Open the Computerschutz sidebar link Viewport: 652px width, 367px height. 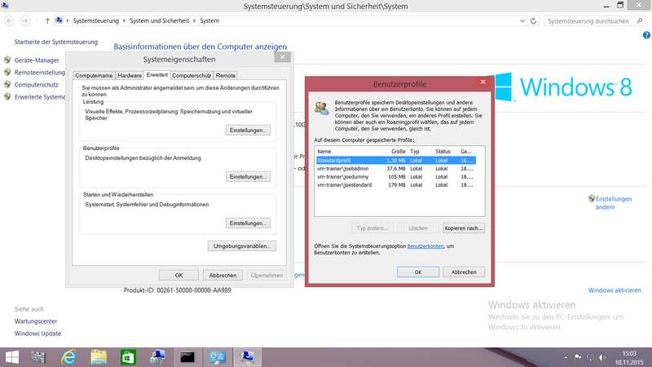[36, 85]
